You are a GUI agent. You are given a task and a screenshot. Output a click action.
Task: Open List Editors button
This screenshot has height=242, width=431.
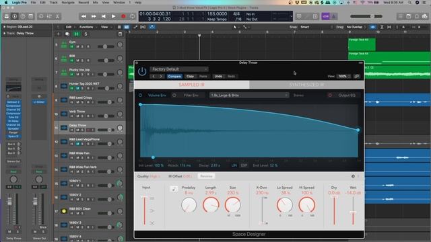tap(401, 16)
